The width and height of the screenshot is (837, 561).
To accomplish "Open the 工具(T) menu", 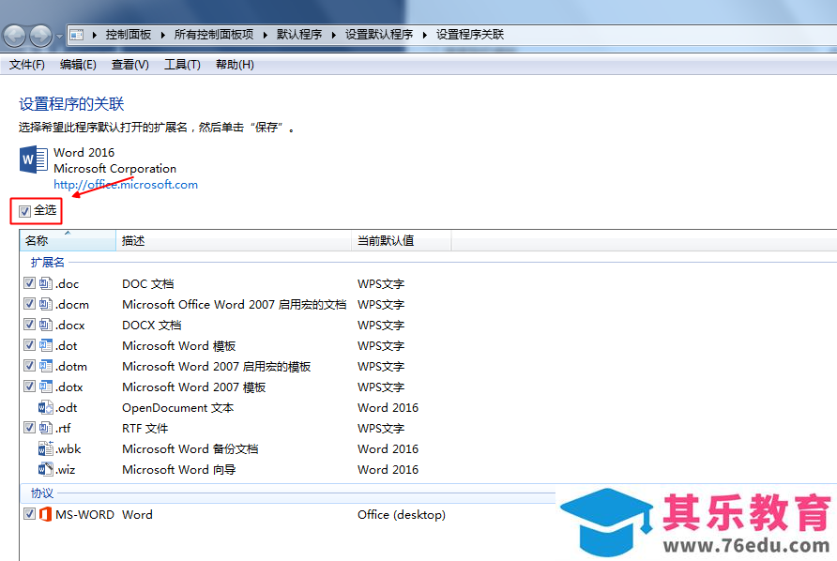I will (x=182, y=65).
